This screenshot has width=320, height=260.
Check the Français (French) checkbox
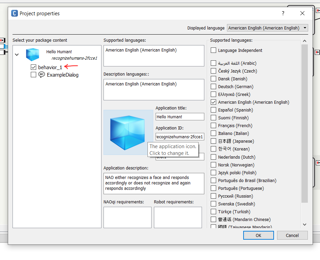tap(213, 125)
